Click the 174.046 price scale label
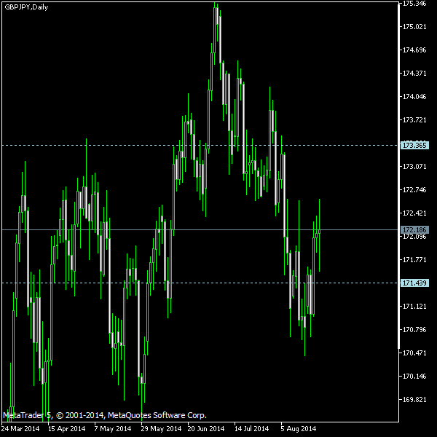 (414, 97)
